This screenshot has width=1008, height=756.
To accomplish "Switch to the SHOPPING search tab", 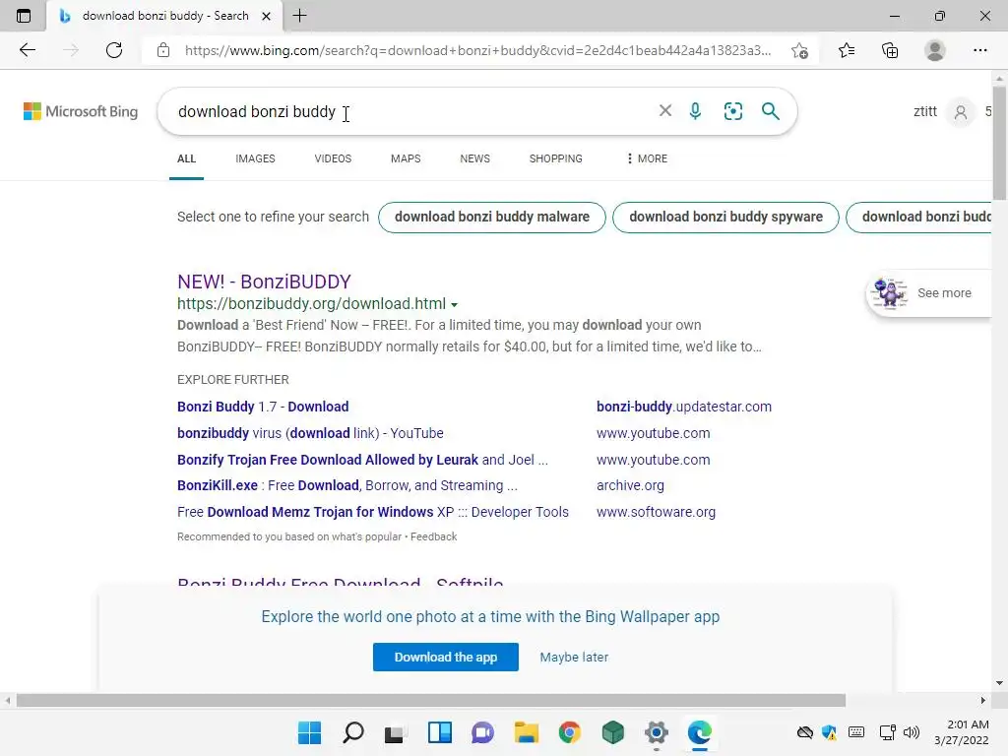I will point(556,158).
